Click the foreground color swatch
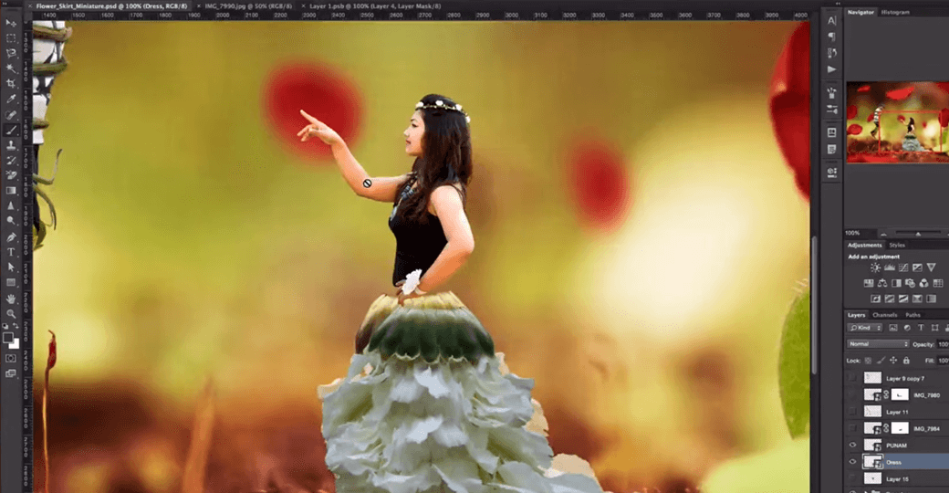This screenshot has height=493, width=949. (x=8, y=338)
